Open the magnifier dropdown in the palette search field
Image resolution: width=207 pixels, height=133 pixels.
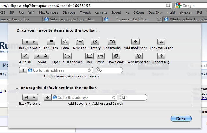click(x=100, y=70)
